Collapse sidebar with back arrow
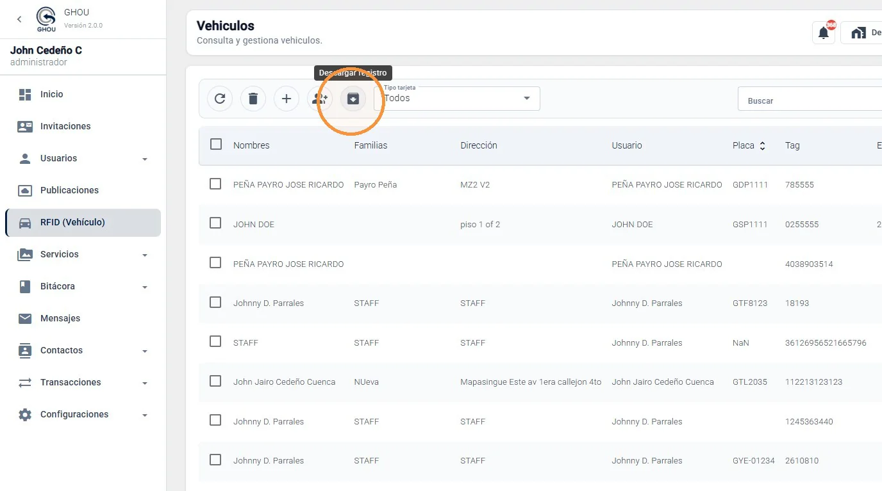The width and height of the screenshot is (882, 491). [x=19, y=19]
